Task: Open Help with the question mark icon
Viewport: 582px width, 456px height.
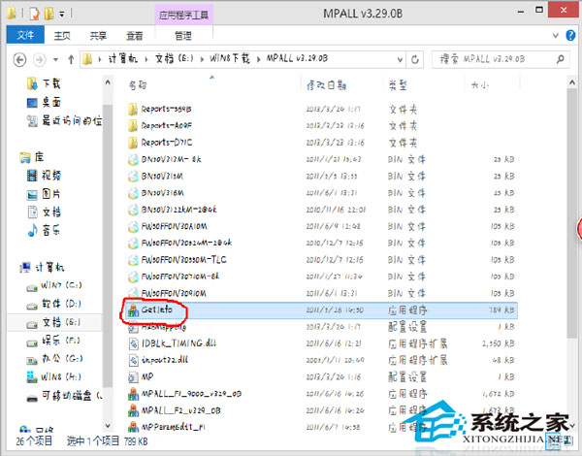Action: (571, 36)
